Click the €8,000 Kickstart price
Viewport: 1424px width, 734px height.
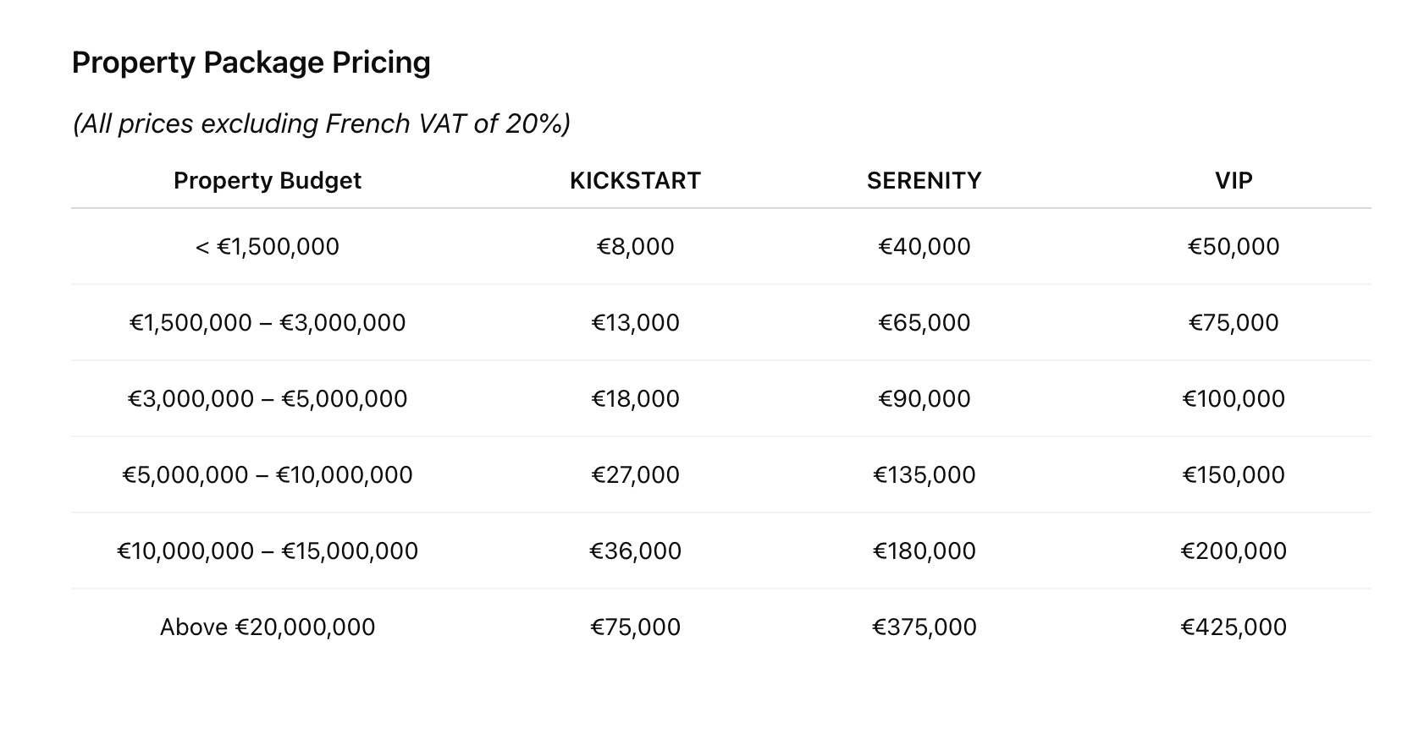[635, 246]
